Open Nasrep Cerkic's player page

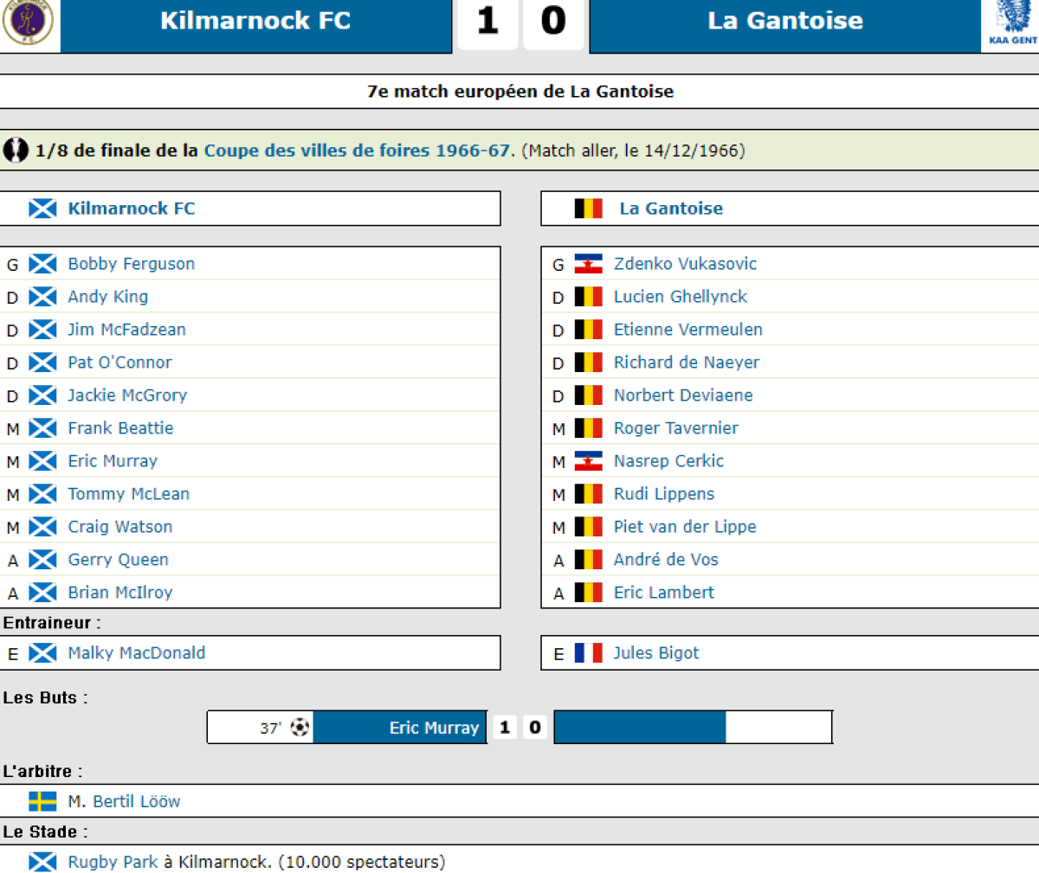tap(668, 461)
